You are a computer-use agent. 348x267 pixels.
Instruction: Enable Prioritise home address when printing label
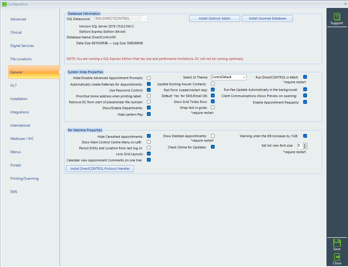tap(149, 96)
